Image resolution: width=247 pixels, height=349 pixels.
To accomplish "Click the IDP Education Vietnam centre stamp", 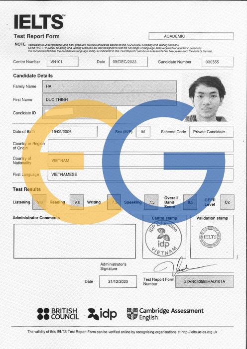I will pos(163,238).
